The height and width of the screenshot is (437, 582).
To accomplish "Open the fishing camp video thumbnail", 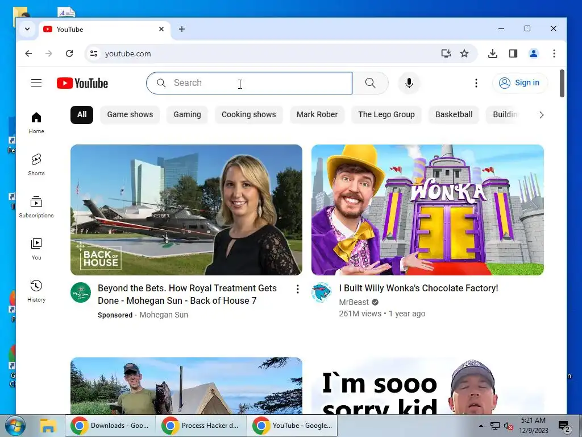I will 186,386.
